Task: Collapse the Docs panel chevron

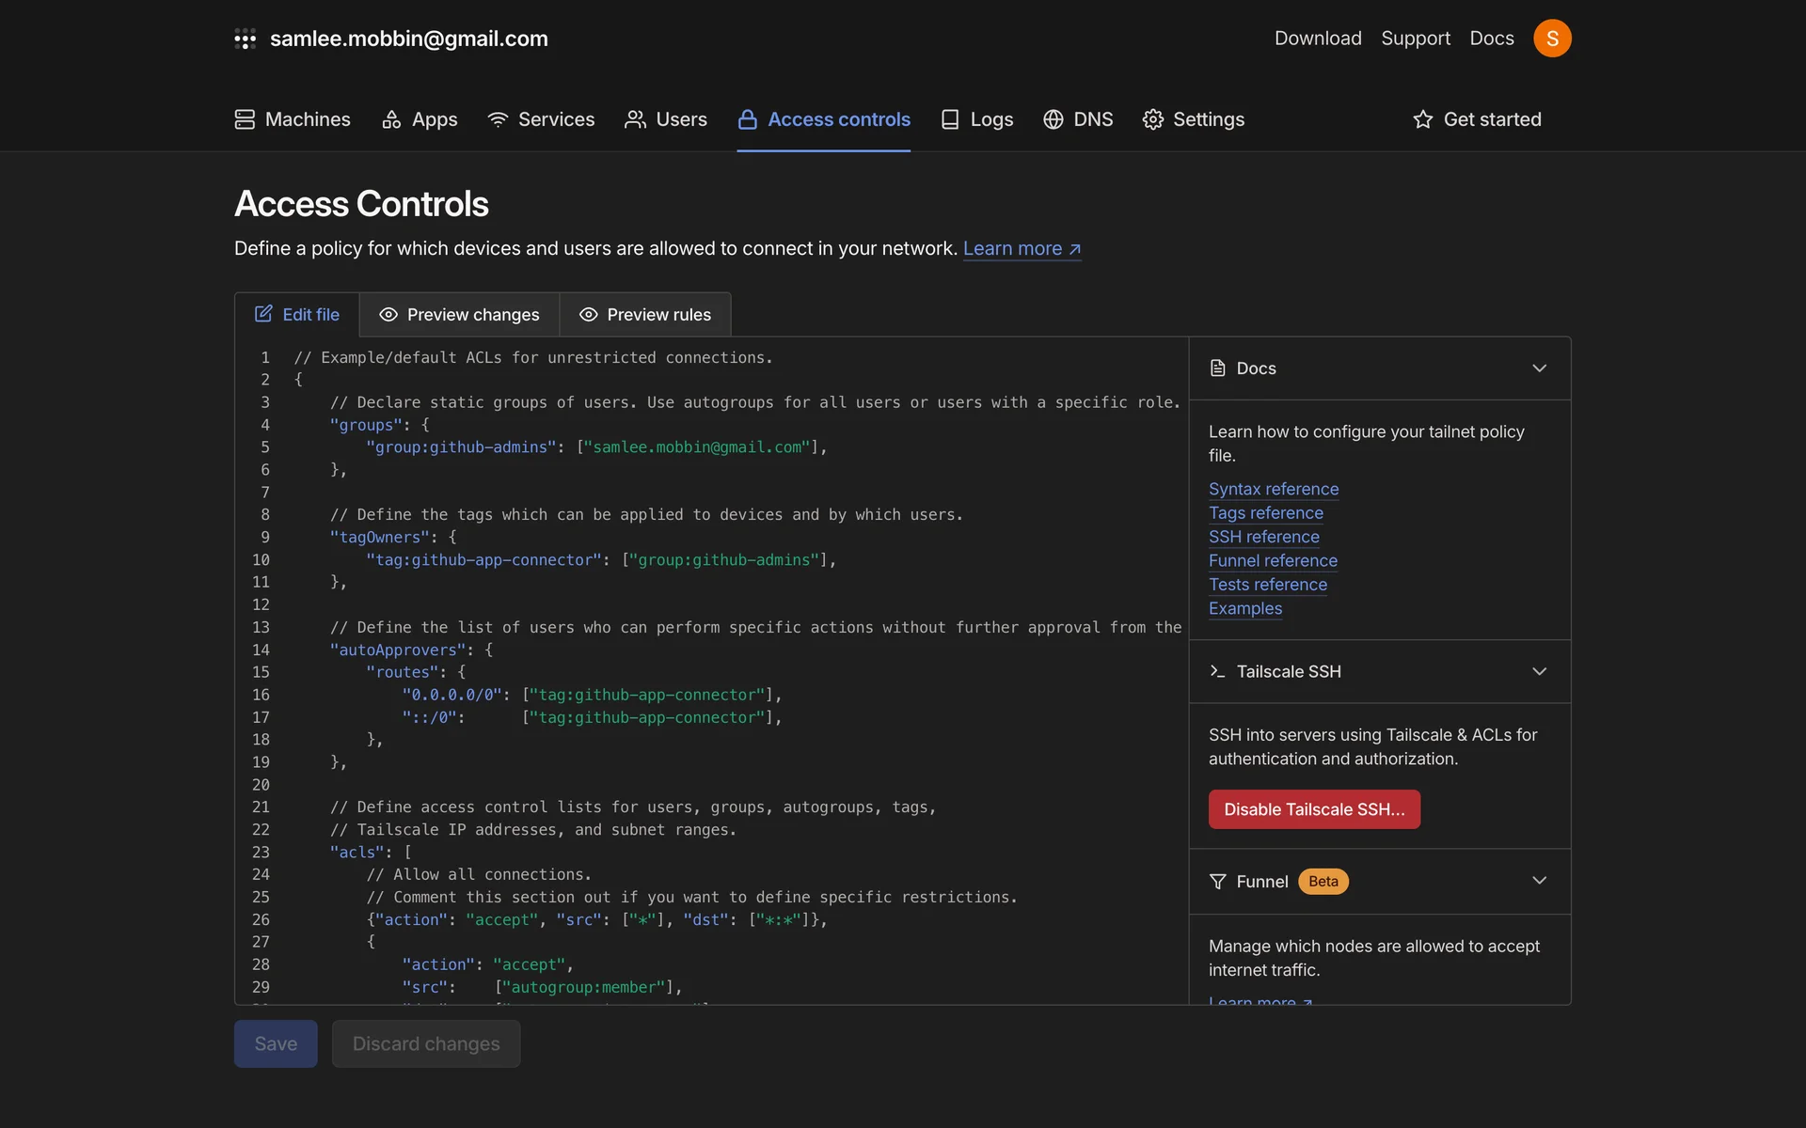Action: pos(1539,368)
